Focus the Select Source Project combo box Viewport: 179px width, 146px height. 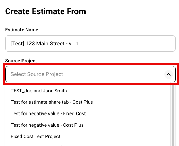point(90,74)
